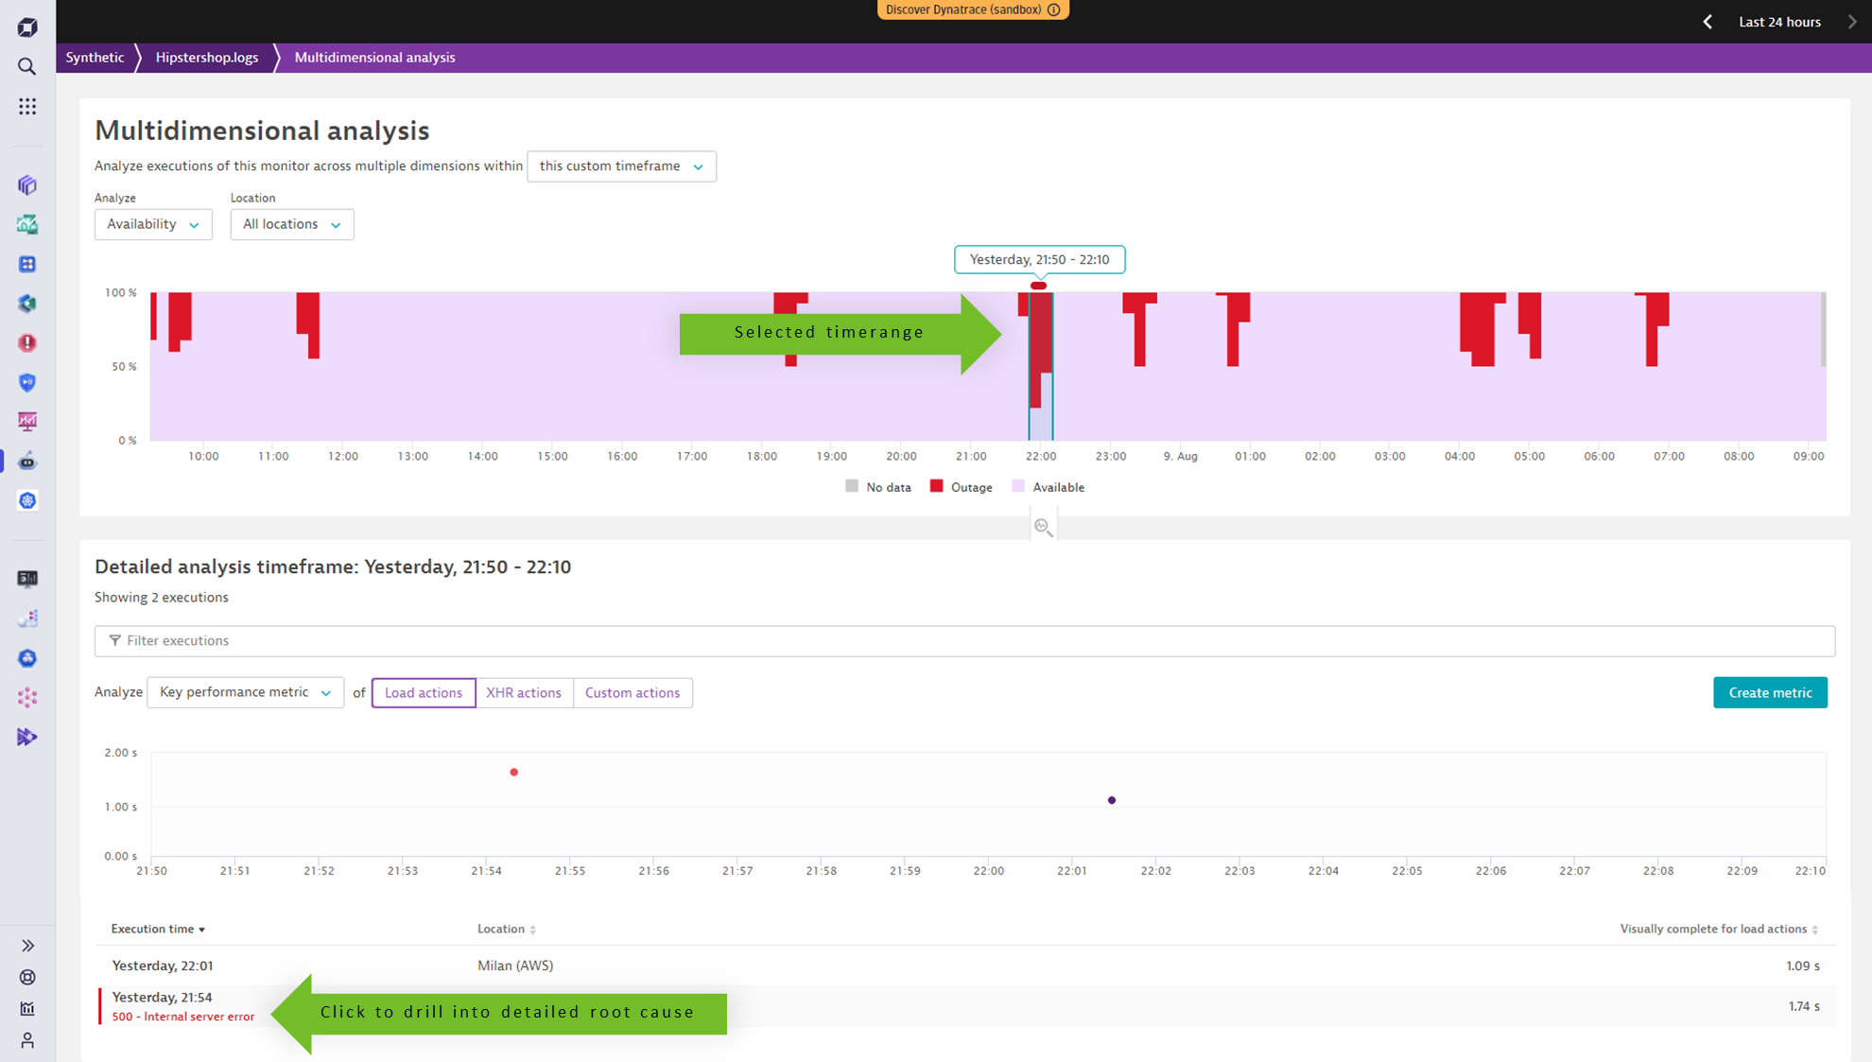Expand the All locations dropdown
1872x1062 pixels.
pos(291,224)
